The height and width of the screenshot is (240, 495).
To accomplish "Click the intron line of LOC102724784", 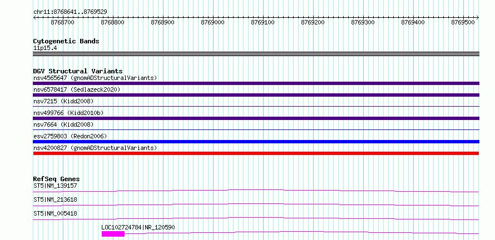I will coord(302,232).
